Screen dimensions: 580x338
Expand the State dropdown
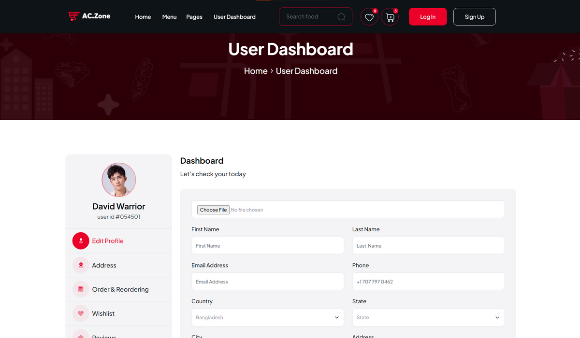click(428, 318)
